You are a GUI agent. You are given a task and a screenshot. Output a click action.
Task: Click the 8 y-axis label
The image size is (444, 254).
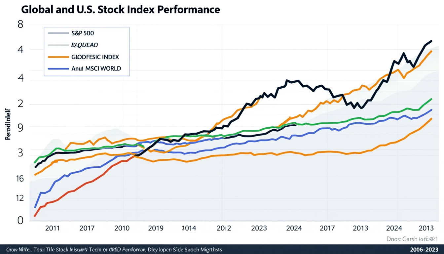20,25
